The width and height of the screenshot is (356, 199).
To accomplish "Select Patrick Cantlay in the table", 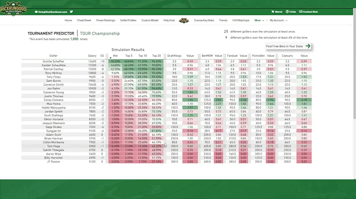I will 53,69.
